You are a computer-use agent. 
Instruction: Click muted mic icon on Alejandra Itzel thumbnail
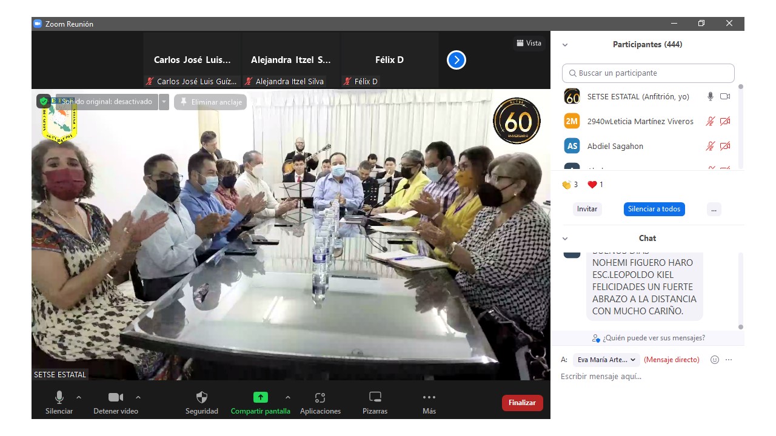click(x=249, y=81)
